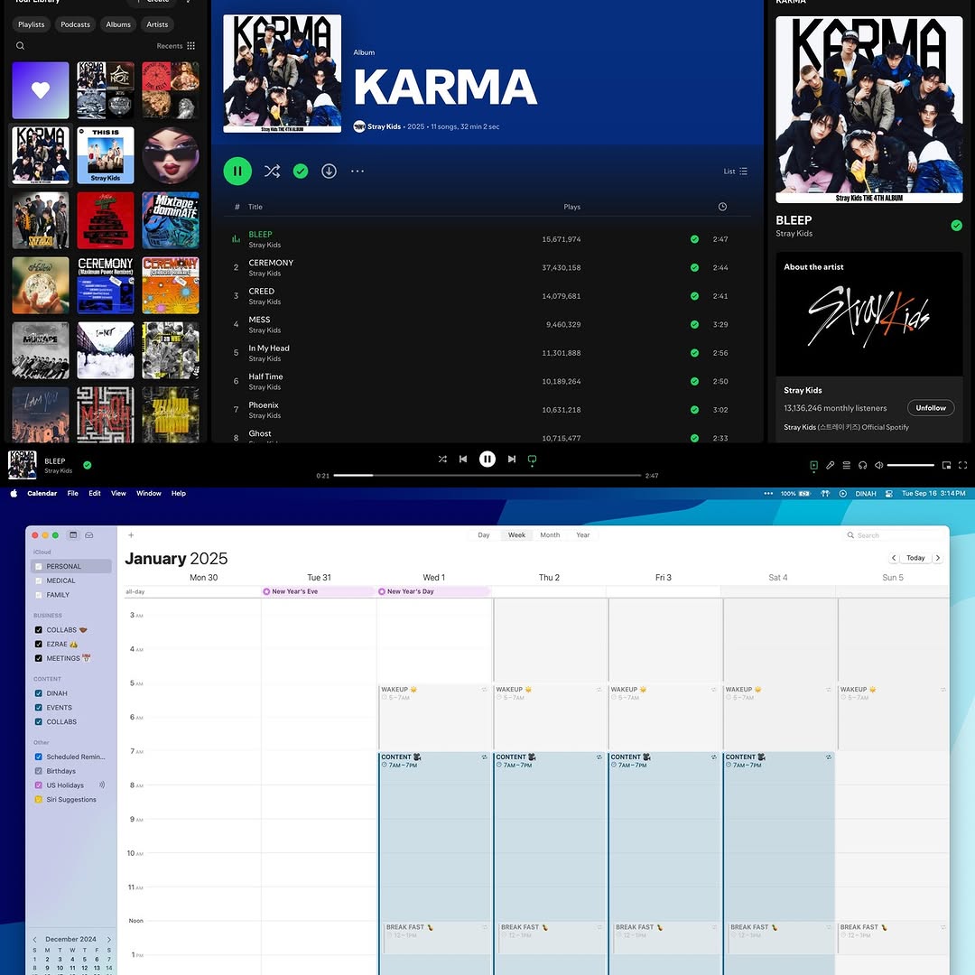Open the Calendar inbox tray icon
Viewport: 975px width, 975px height.
tap(89, 534)
